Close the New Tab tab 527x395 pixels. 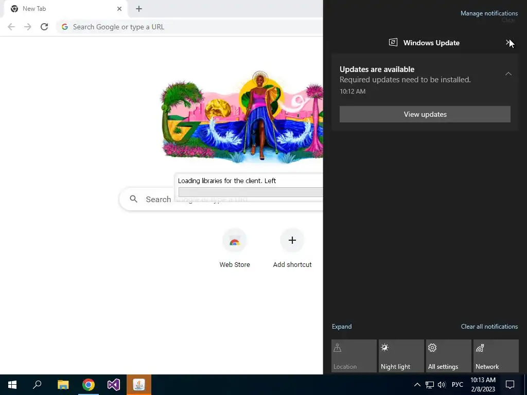tap(119, 9)
